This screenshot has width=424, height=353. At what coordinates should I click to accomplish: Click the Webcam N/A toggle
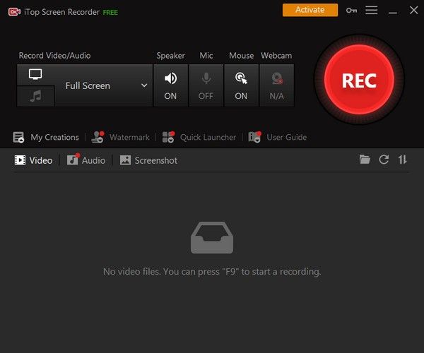[x=276, y=85]
